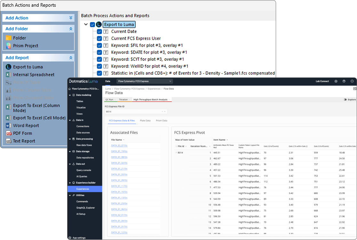The height and width of the screenshot is (240, 357).
Task: Open the Titration tab
Action: 123,100
